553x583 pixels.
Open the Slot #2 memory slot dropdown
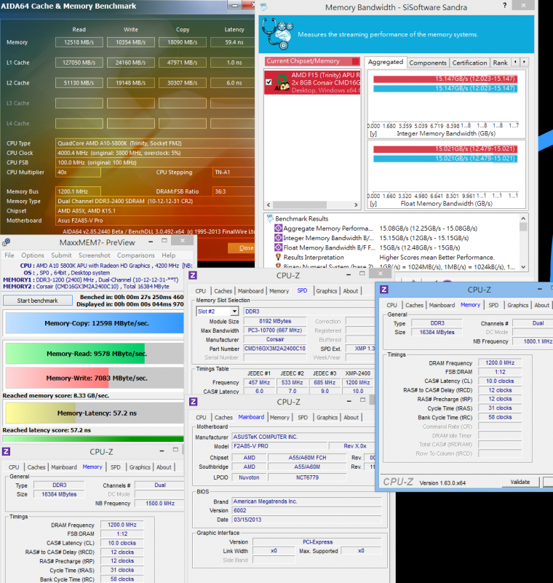click(x=234, y=312)
